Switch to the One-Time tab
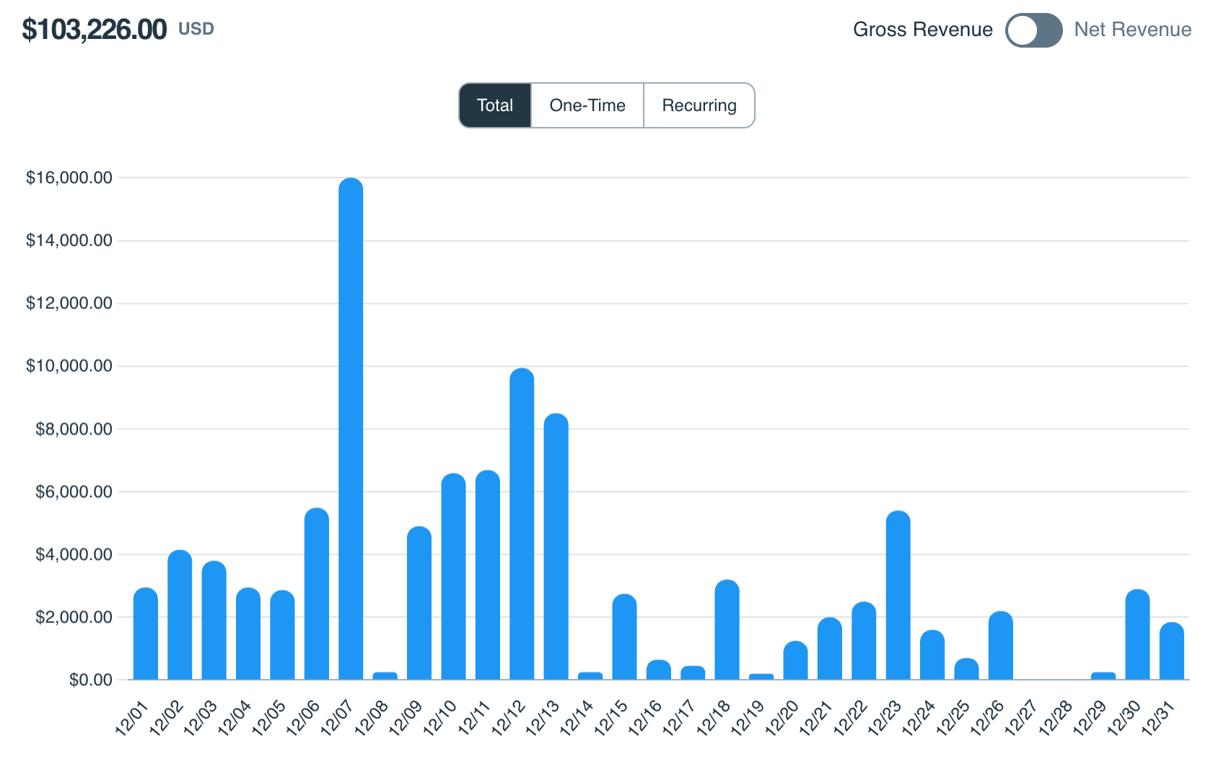The image size is (1208, 772). [587, 105]
